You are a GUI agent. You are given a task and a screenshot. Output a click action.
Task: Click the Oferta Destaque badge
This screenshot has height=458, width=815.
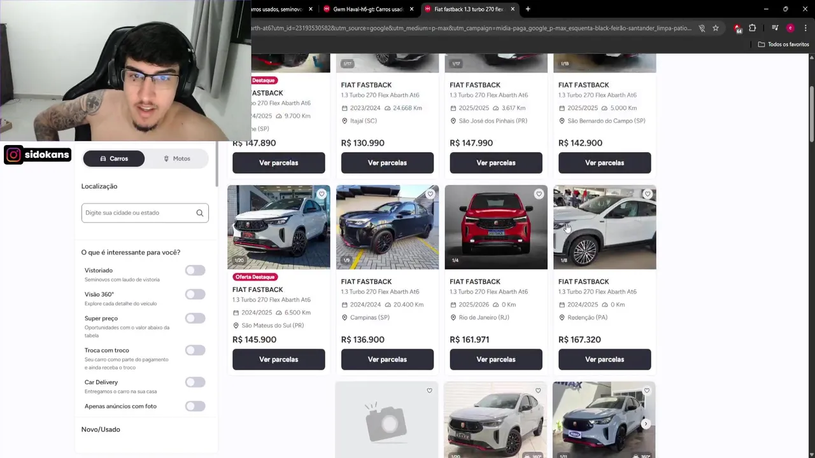(x=255, y=277)
